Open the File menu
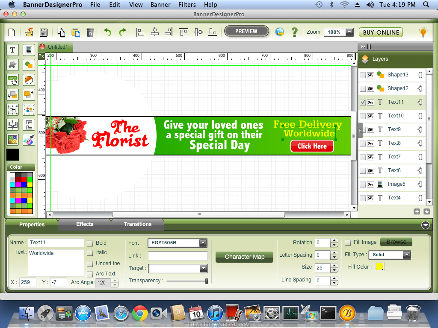The width and height of the screenshot is (438, 328). (x=95, y=5)
